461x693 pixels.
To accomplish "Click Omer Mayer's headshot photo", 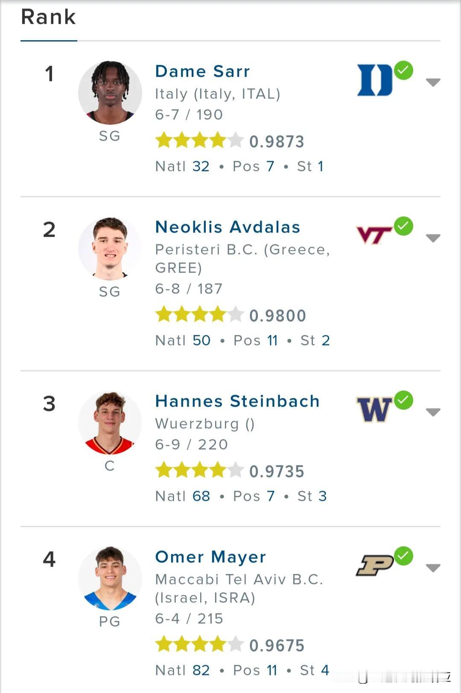I will pyautogui.click(x=110, y=578).
